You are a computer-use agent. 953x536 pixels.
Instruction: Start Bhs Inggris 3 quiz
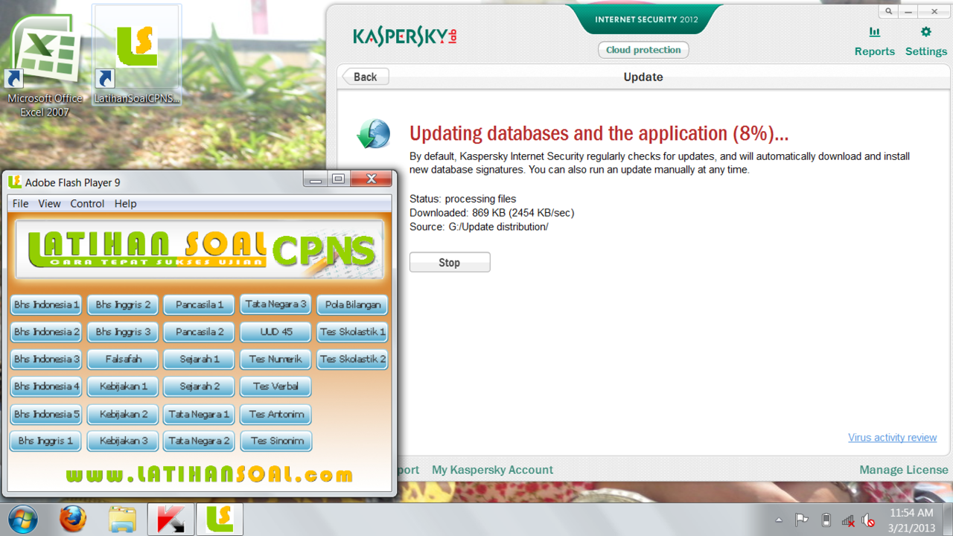click(123, 331)
